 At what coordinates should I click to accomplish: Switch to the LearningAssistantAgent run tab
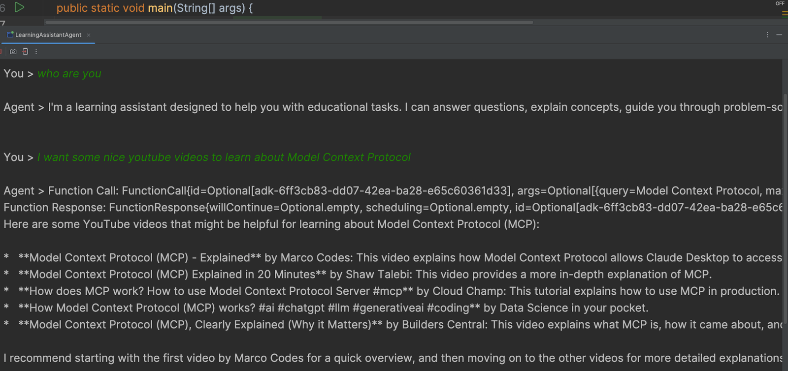[48, 35]
